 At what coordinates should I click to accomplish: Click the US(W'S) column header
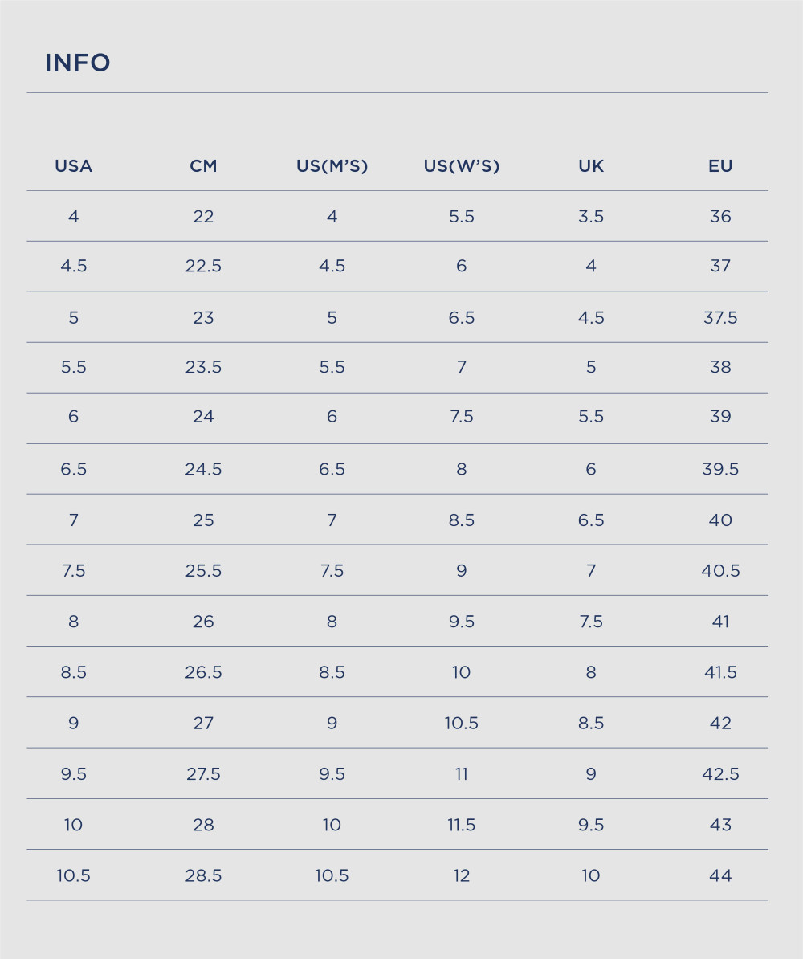click(x=462, y=165)
